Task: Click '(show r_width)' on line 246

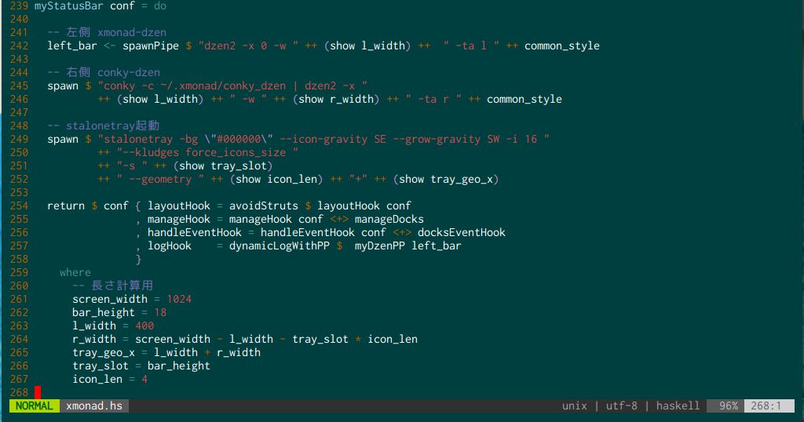Action: 336,100
